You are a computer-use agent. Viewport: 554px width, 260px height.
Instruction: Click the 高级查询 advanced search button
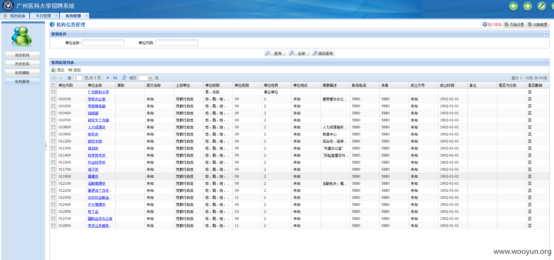tap(323, 53)
